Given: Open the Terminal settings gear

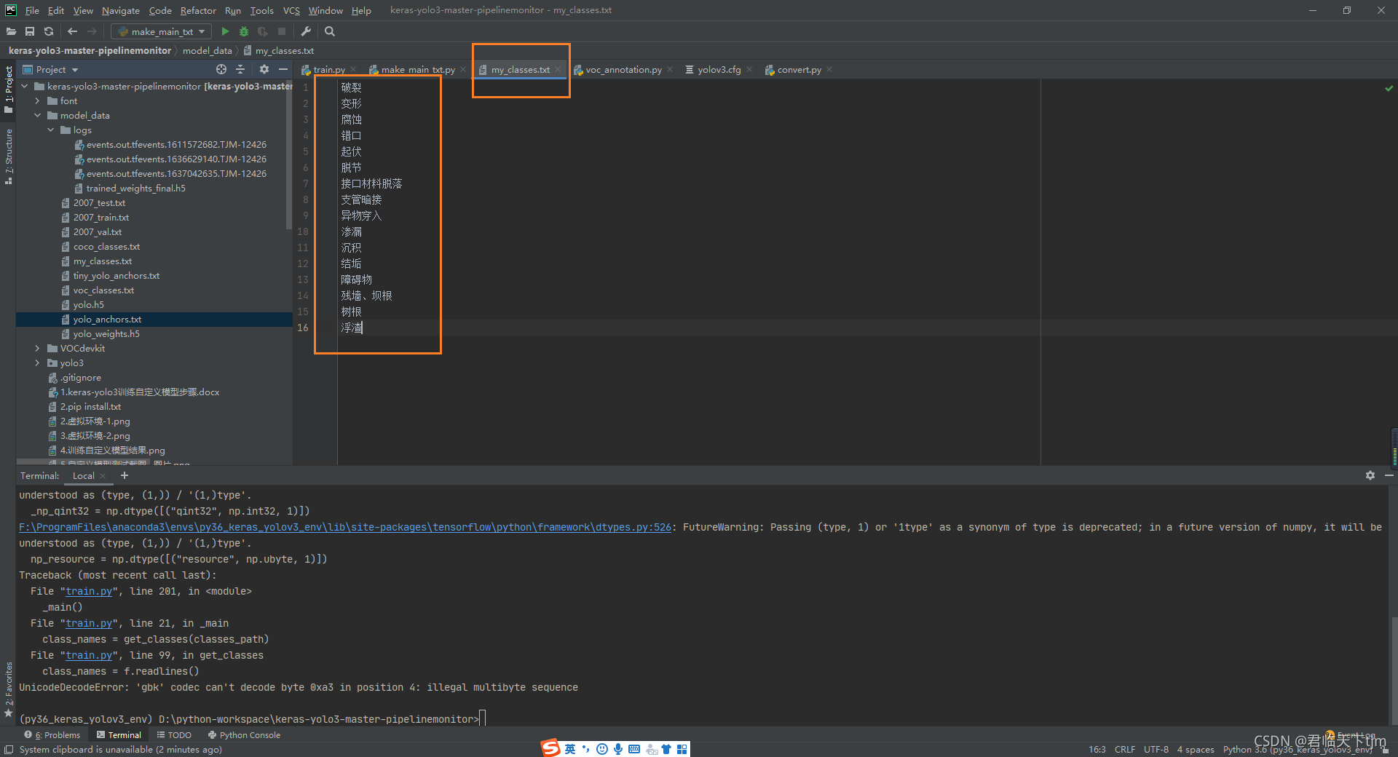Looking at the screenshot, I should (x=1370, y=475).
